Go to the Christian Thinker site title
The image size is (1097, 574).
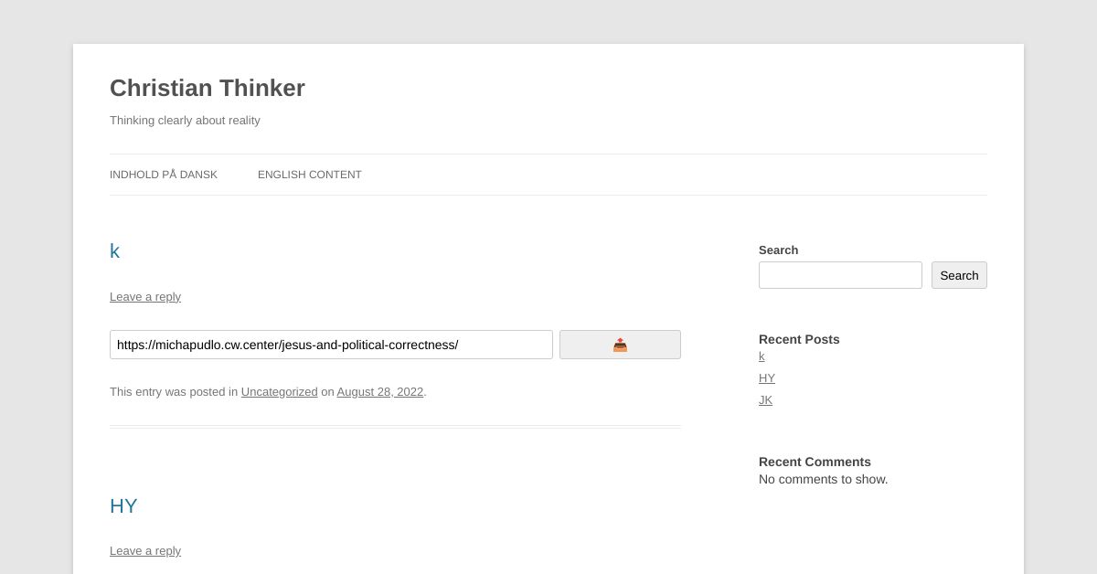coord(208,88)
